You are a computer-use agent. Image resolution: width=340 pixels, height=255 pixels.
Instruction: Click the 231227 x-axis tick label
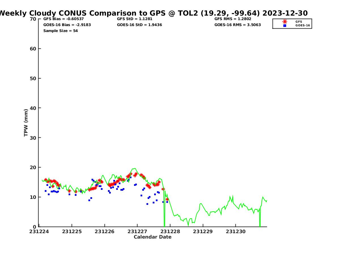click(137, 231)
